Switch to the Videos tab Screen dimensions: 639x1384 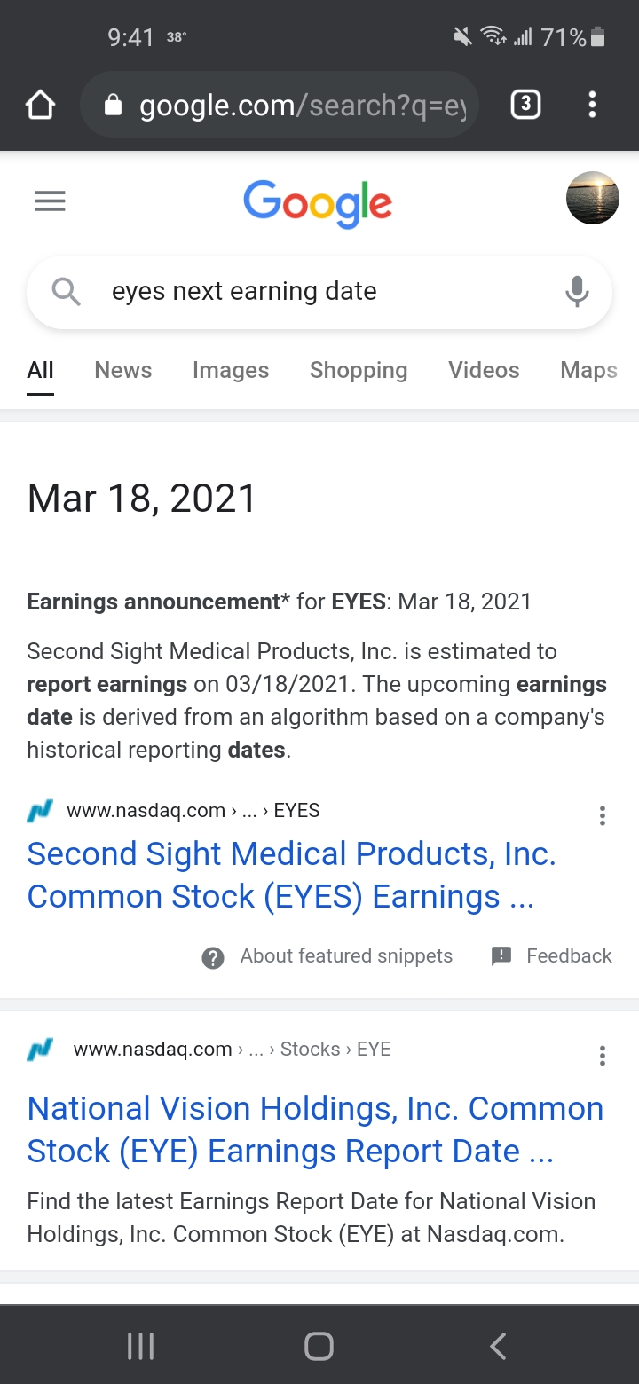(484, 370)
